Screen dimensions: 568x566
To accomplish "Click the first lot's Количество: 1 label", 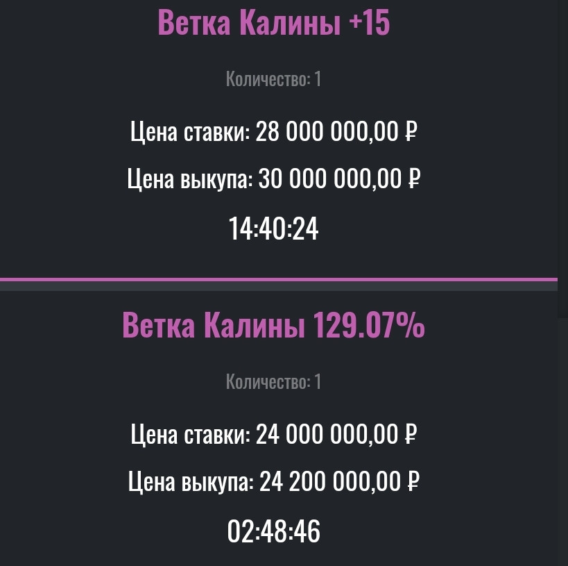I will 273,78.
